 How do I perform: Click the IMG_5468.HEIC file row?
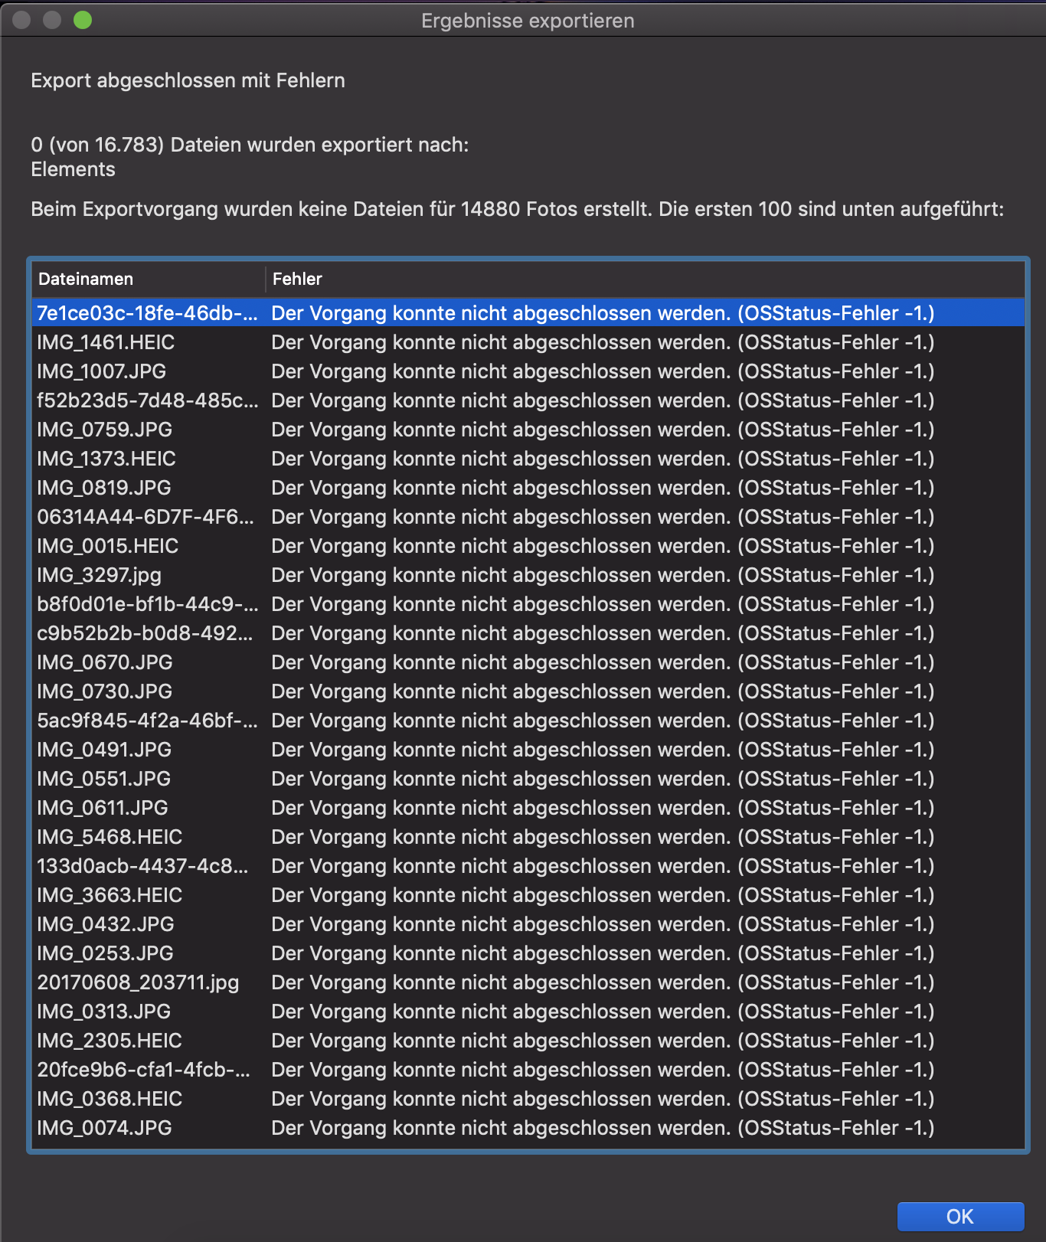point(110,837)
